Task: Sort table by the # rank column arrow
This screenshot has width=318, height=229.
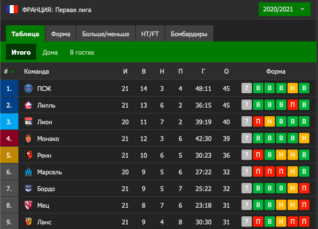Action: pyautogui.click(x=13, y=71)
